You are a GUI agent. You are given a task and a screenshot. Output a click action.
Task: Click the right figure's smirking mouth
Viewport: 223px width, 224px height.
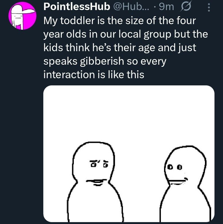(x=178, y=181)
